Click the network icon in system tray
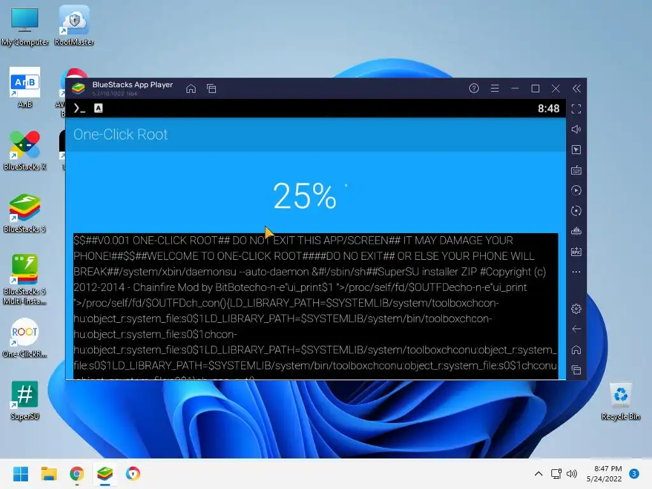This screenshot has height=489, width=652. pos(556,474)
